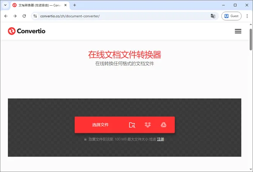253x172 pixels.
Task: Go forward in browser history
Action: tap(15, 16)
